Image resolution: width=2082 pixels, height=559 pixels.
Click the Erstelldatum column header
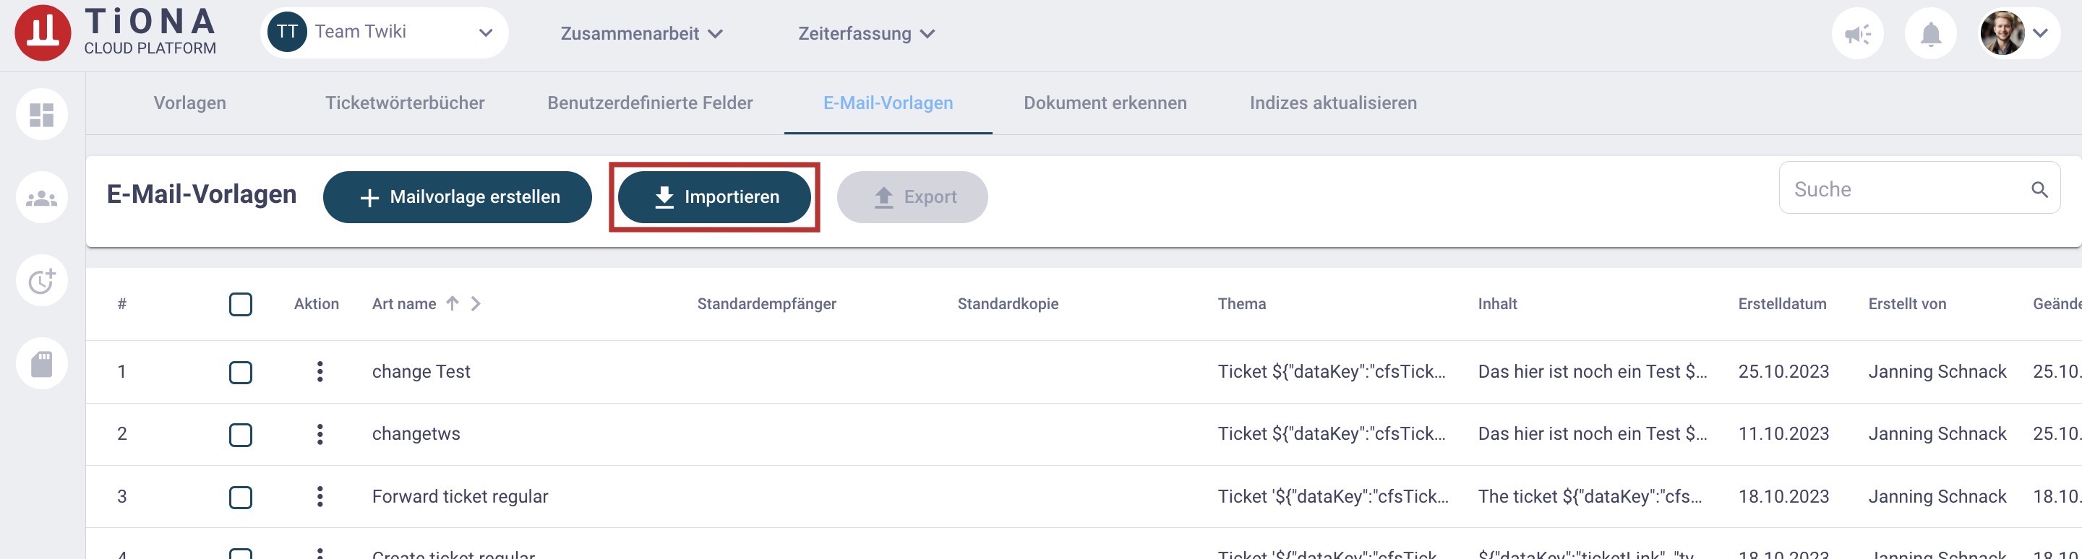[1782, 304]
